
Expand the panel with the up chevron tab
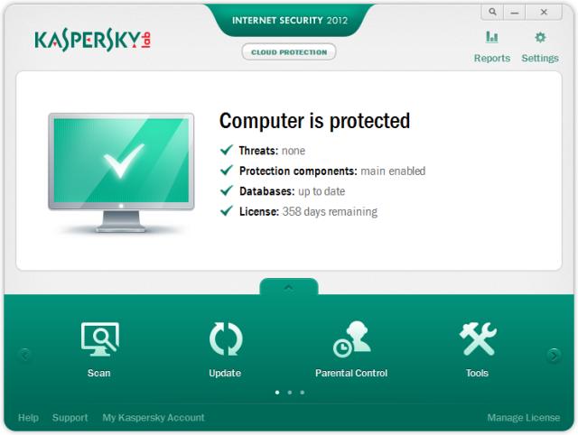tap(289, 287)
